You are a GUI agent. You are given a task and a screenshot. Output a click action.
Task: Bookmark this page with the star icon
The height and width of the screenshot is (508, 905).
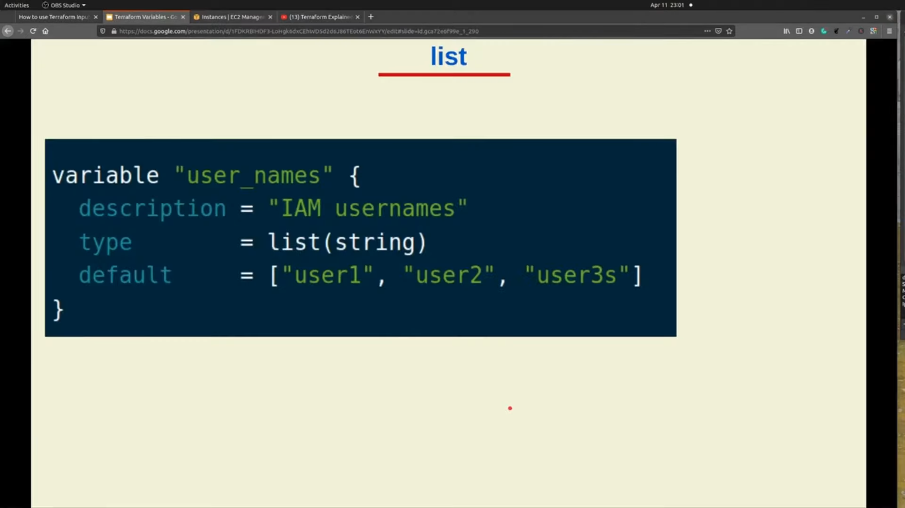pyautogui.click(x=729, y=31)
